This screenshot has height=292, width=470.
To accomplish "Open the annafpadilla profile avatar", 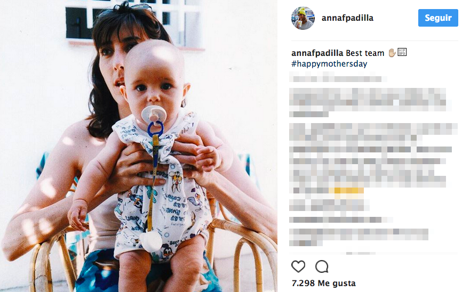I will [302, 18].
